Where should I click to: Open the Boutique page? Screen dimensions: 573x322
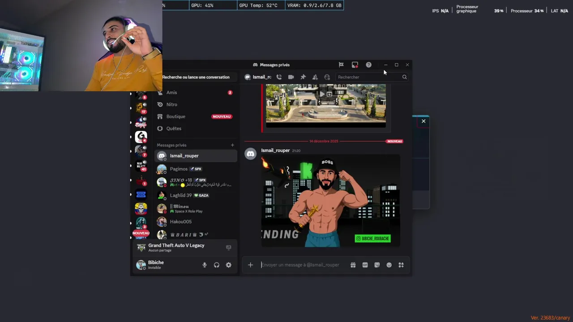coord(196,116)
